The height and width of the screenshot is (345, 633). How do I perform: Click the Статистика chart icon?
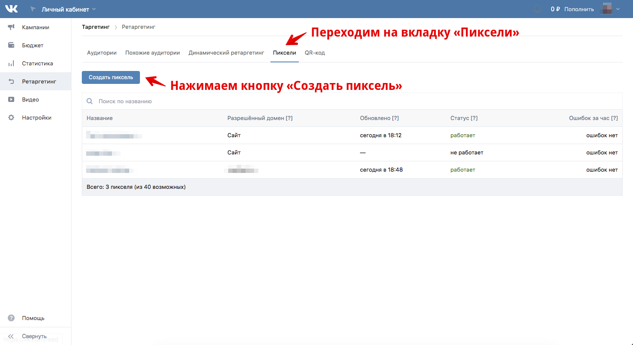point(11,63)
